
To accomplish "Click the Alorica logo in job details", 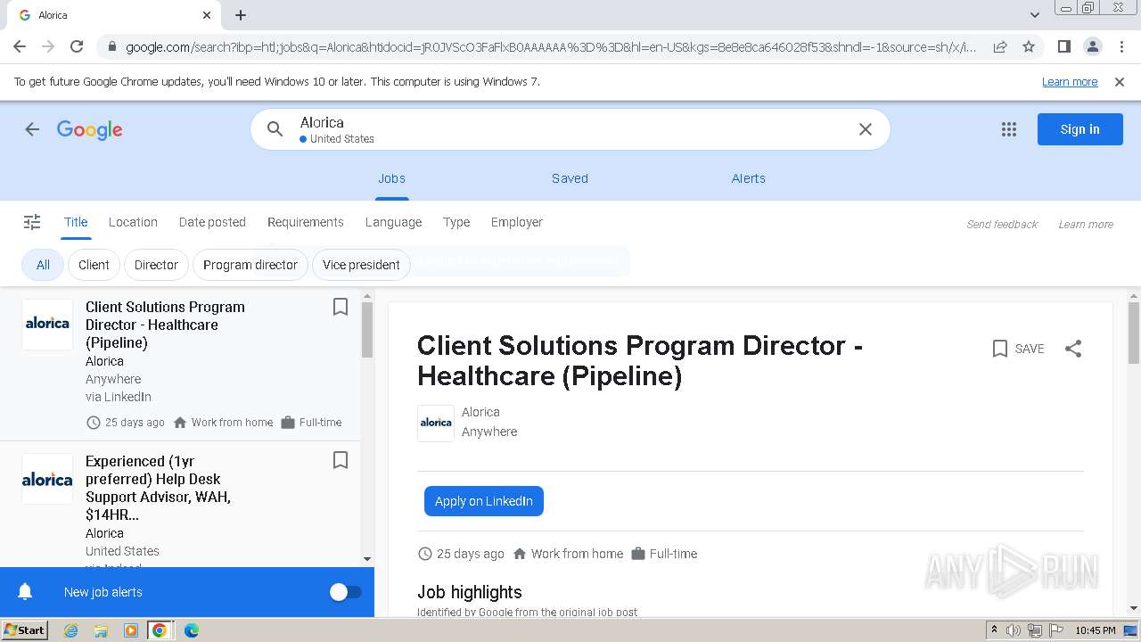I will coord(436,423).
